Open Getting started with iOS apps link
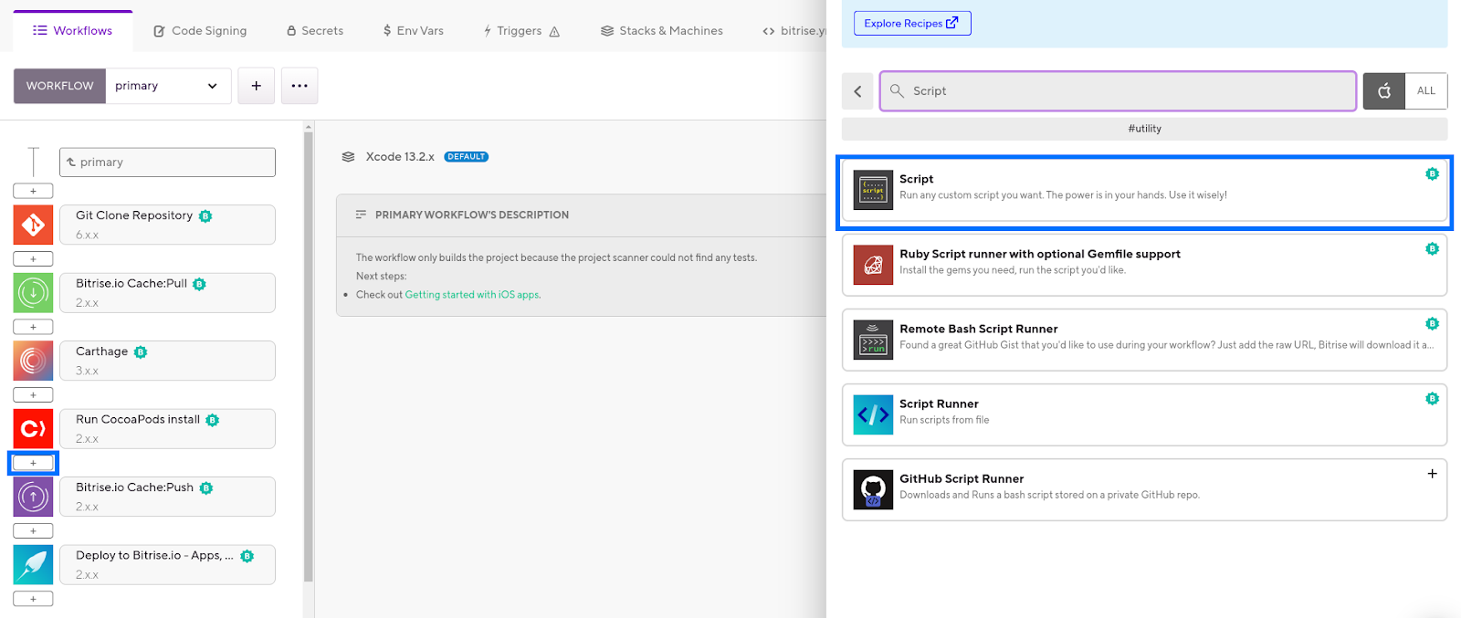This screenshot has height=618, width=1461. point(472,295)
